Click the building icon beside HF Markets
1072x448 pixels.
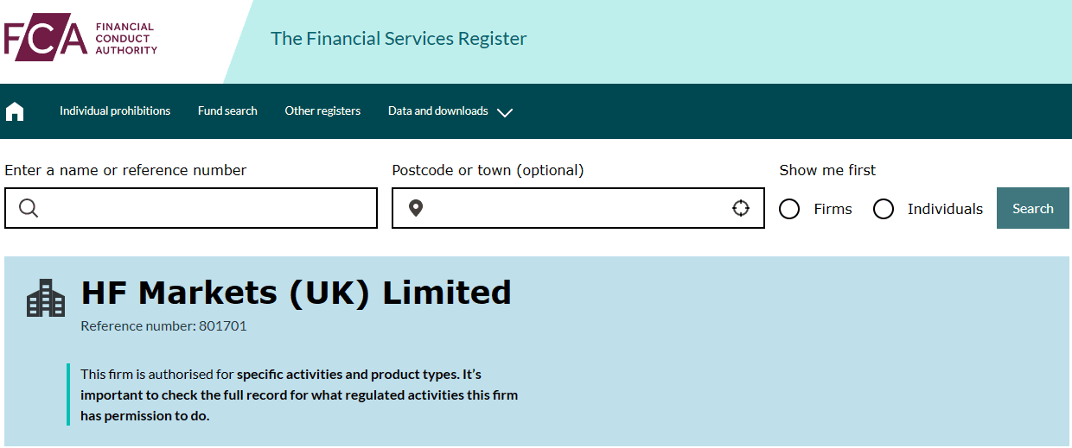[46, 298]
